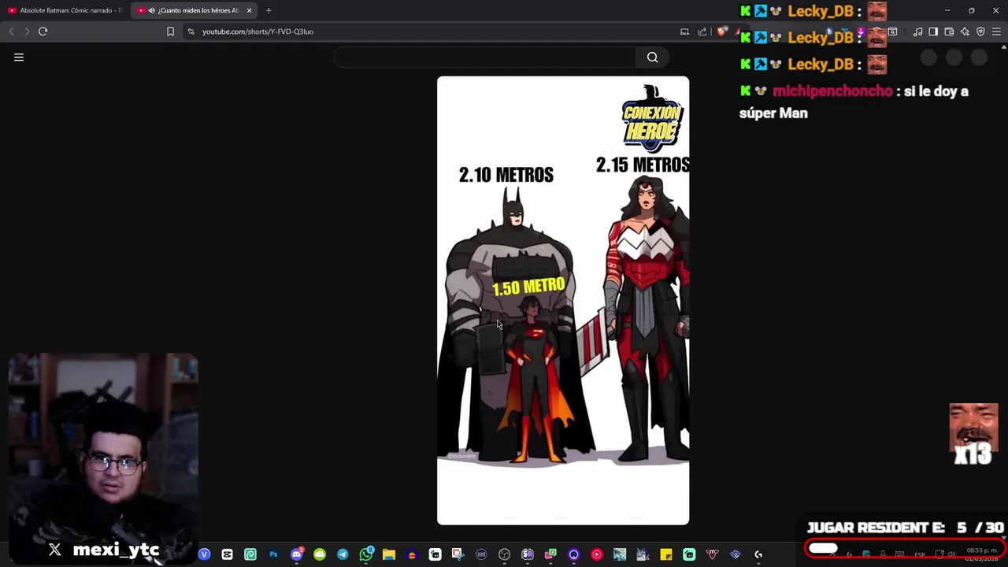This screenshot has height=567, width=1008.
Task: Open File Explorer folder in taskbar
Action: (x=389, y=554)
